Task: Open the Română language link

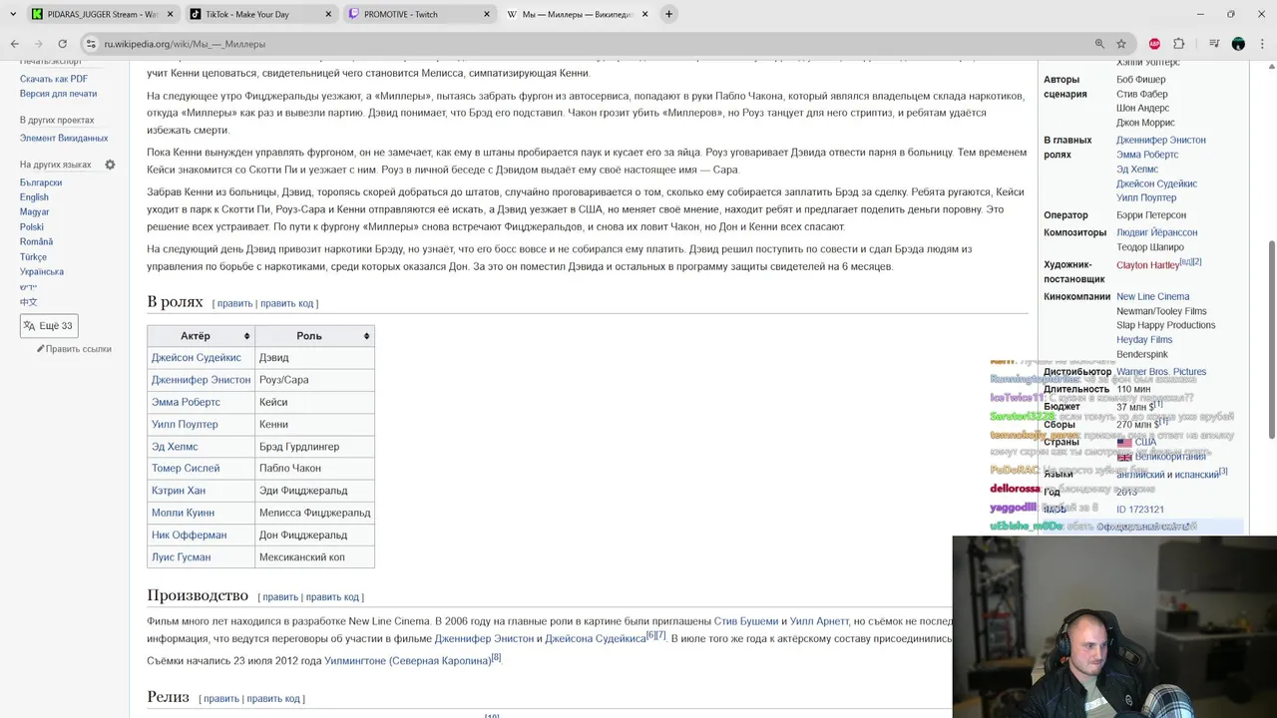Action: click(36, 242)
